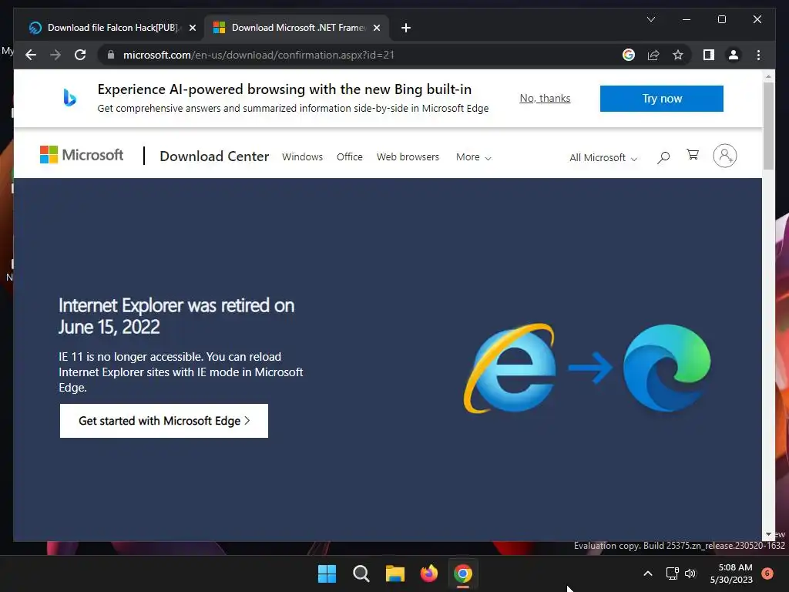Image resolution: width=789 pixels, height=592 pixels.
Task: Click the share page icon
Action: coord(653,55)
